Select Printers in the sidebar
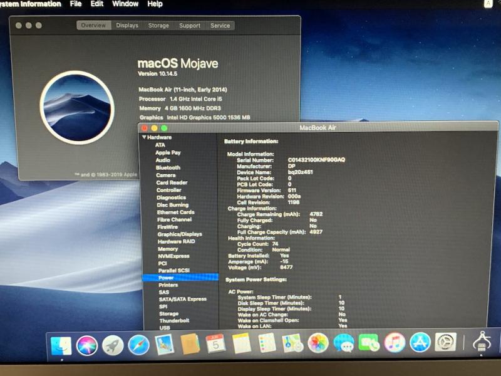501x376 pixels. point(168,285)
